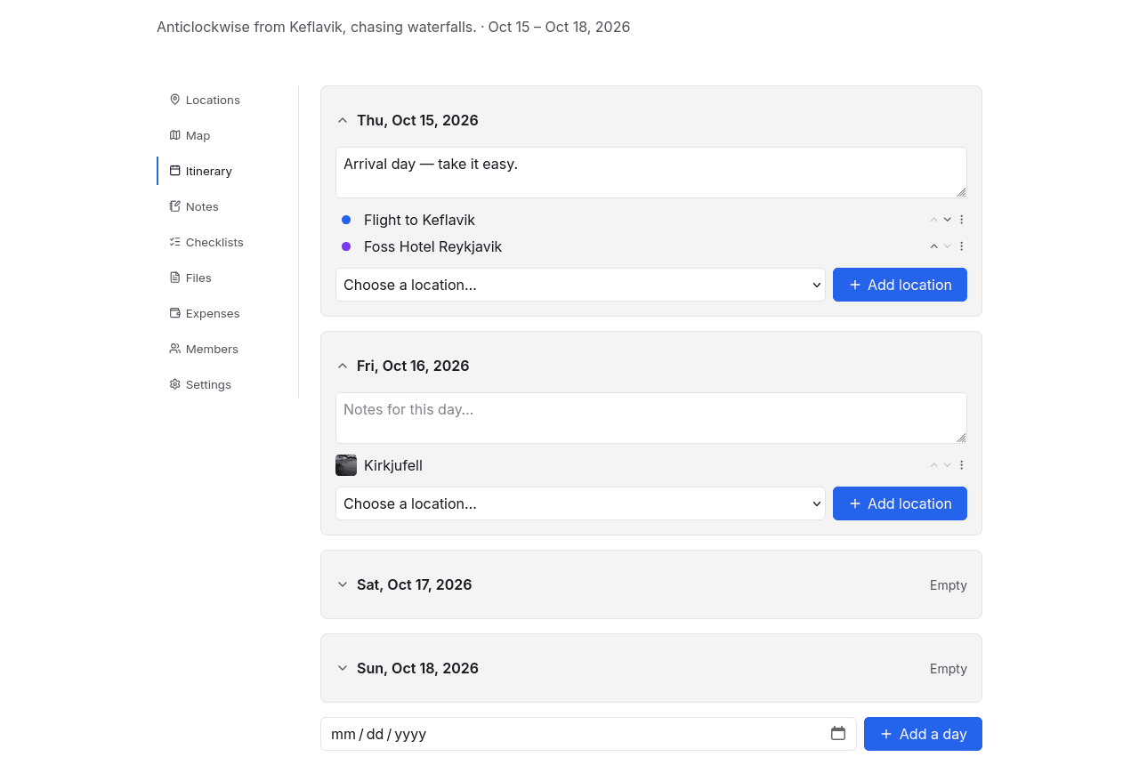Click the purple dot beside Foss Hotel Reykjavik
The width and height of the screenshot is (1139, 765).
[346, 246]
